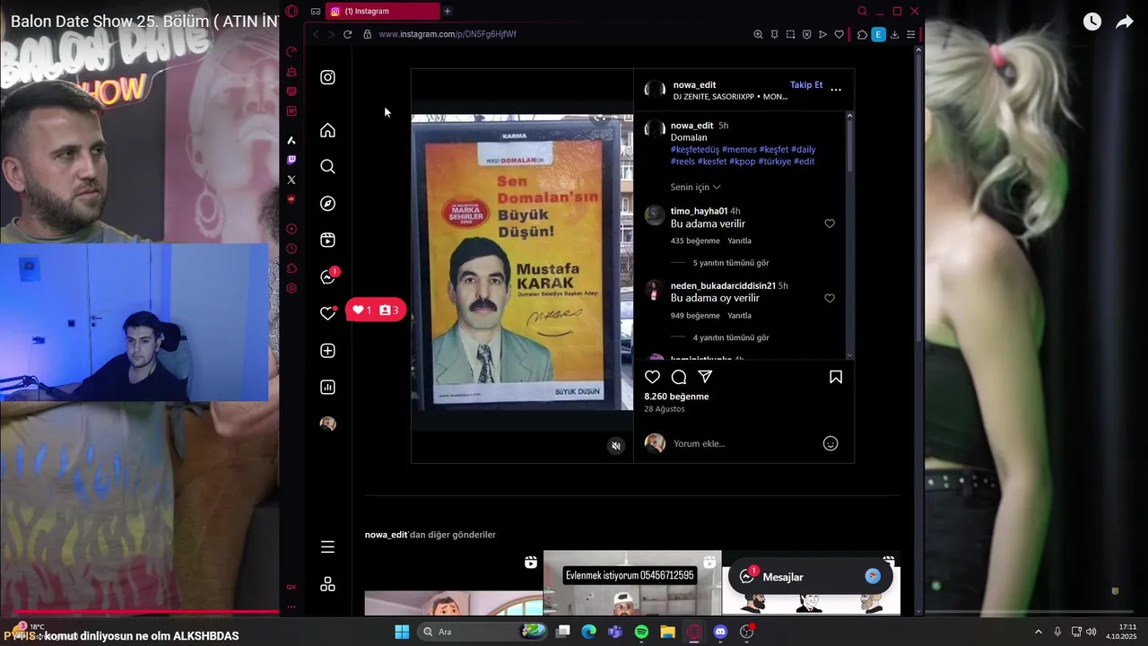The height and width of the screenshot is (646, 1148).
Task: Click the Create new post plus icon
Action: [x=327, y=351]
